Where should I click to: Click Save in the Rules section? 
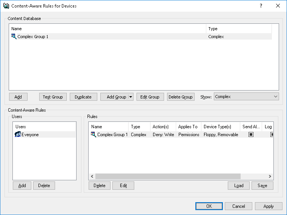[x=262, y=186]
